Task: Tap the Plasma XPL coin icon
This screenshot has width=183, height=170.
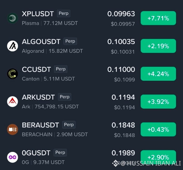Action: pyautogui.click(x=12, y=18)
